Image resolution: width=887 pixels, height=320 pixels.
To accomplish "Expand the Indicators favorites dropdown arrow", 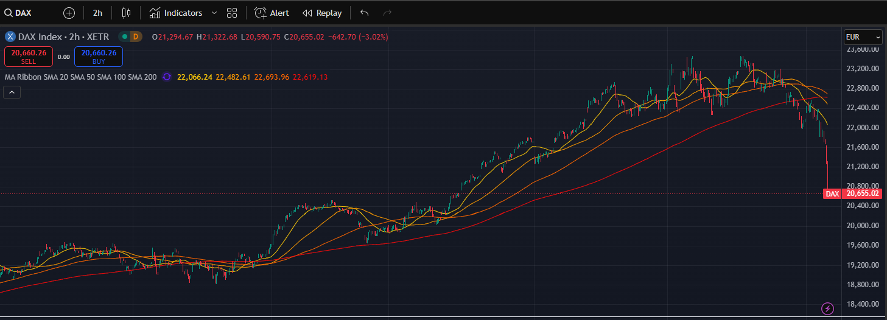I will point(214,13).
